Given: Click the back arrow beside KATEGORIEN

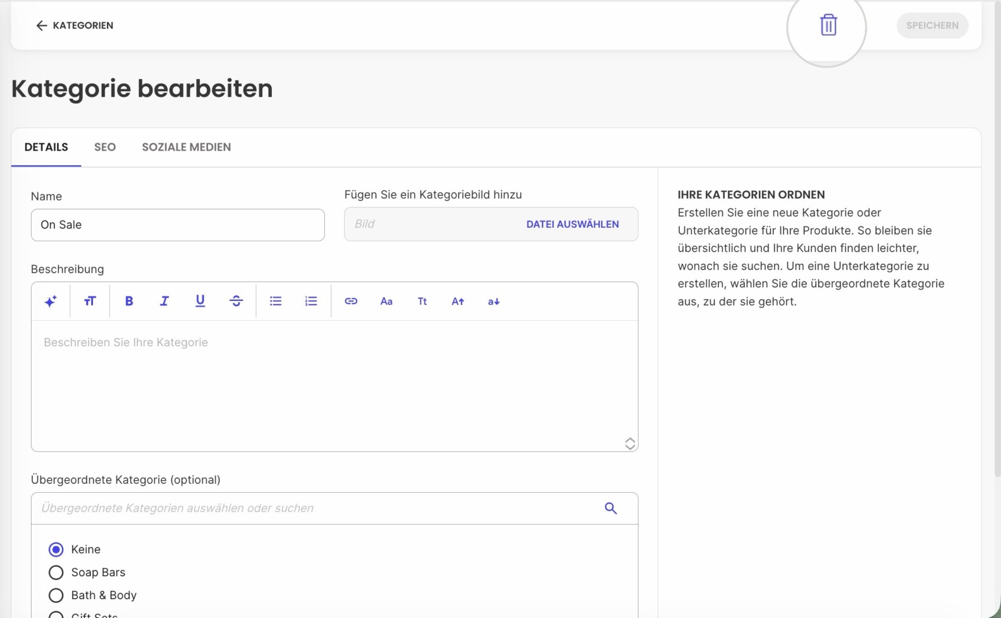Looking at the screenshot, I should click(x=41, y=26).
